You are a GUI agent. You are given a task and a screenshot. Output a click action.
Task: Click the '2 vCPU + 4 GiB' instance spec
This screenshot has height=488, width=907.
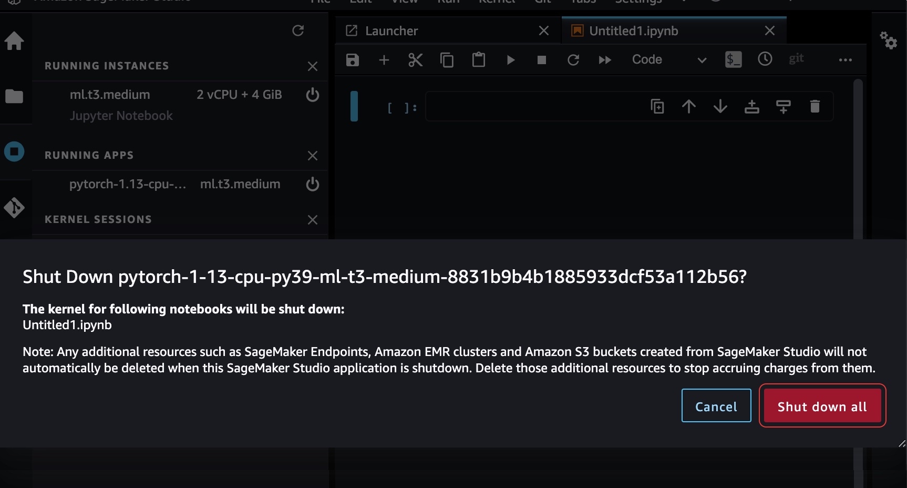tap(239, 95)
